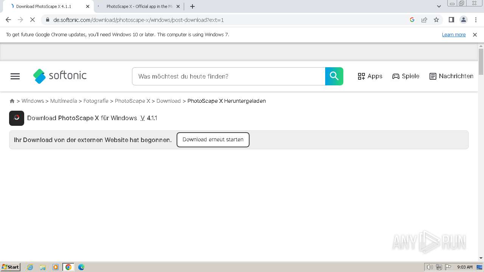Open the tab search dropdown arrow

[439, 6]
